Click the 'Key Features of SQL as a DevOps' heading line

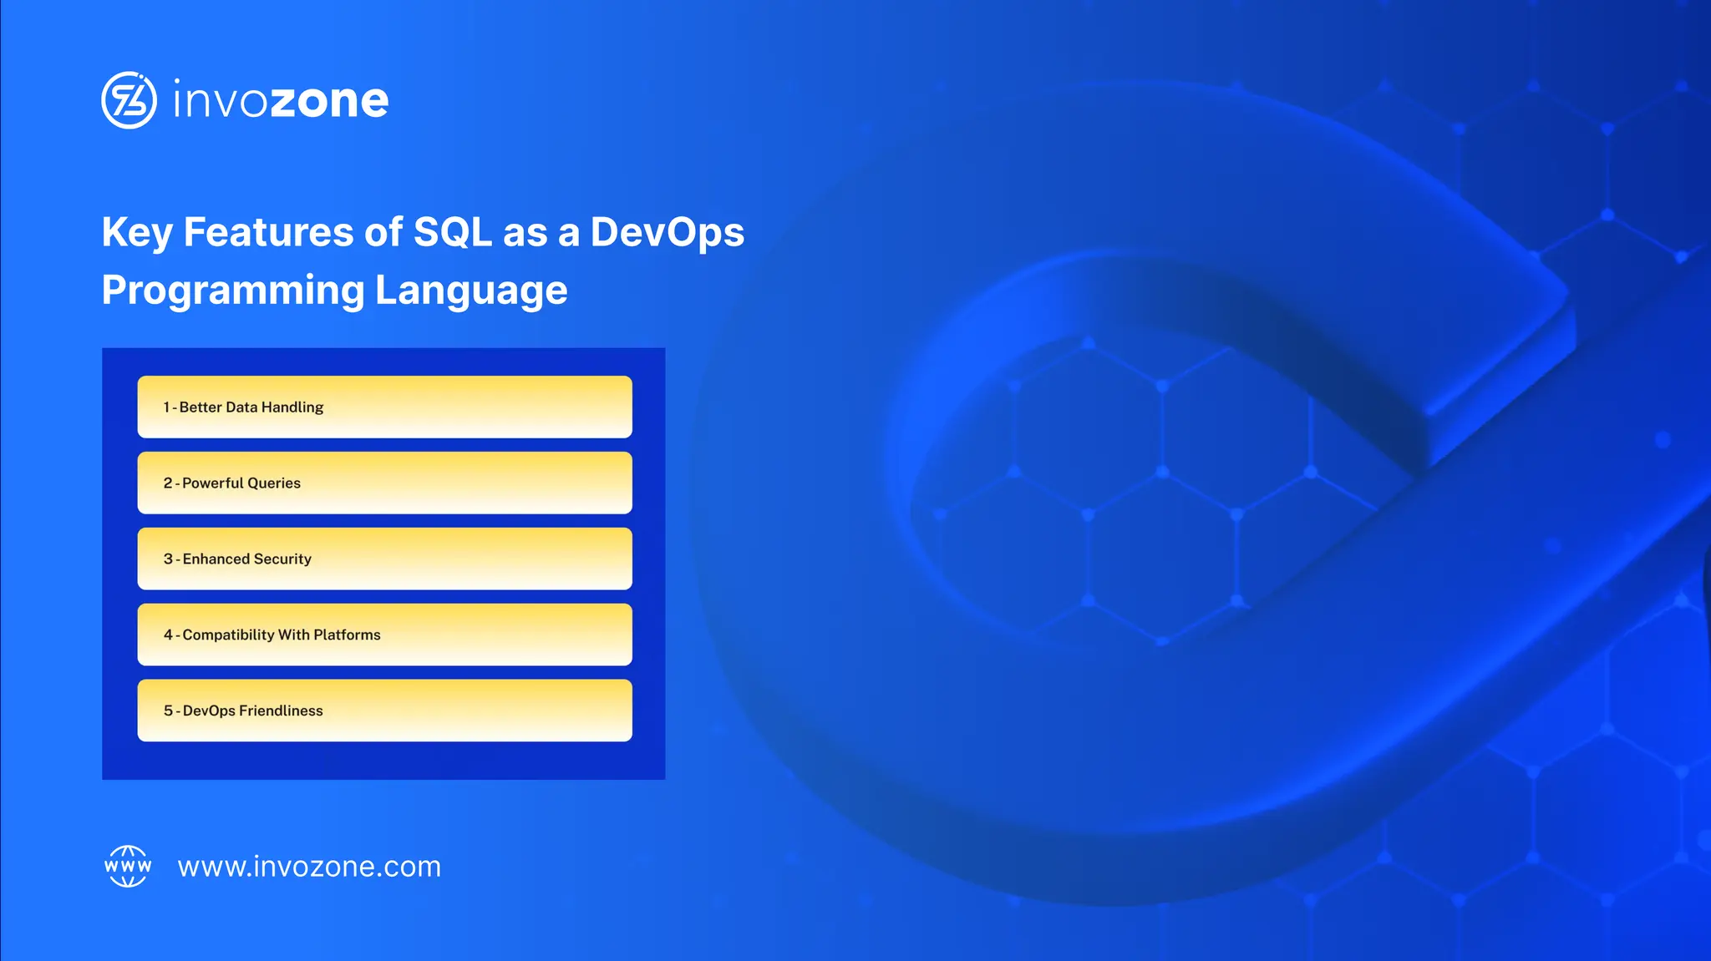click(x=423, y=232)
